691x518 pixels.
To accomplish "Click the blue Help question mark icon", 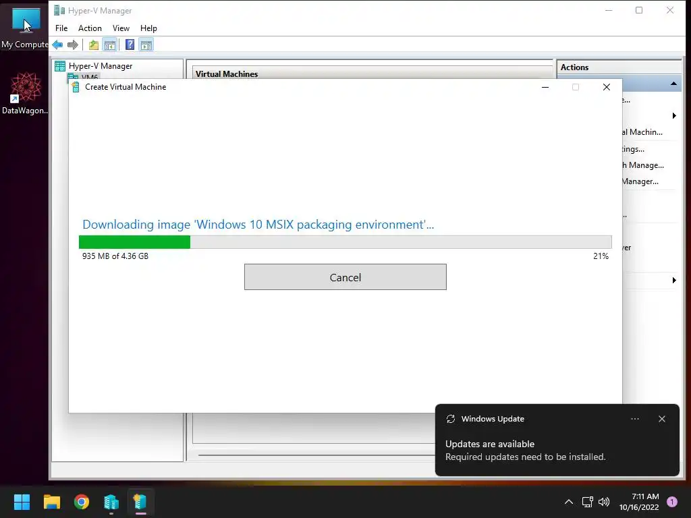I will 130,45.
